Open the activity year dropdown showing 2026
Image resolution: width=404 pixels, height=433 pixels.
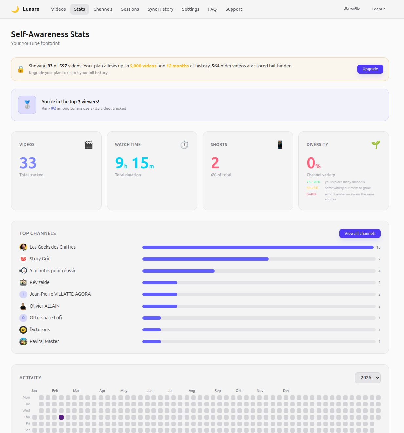point(368,378)
